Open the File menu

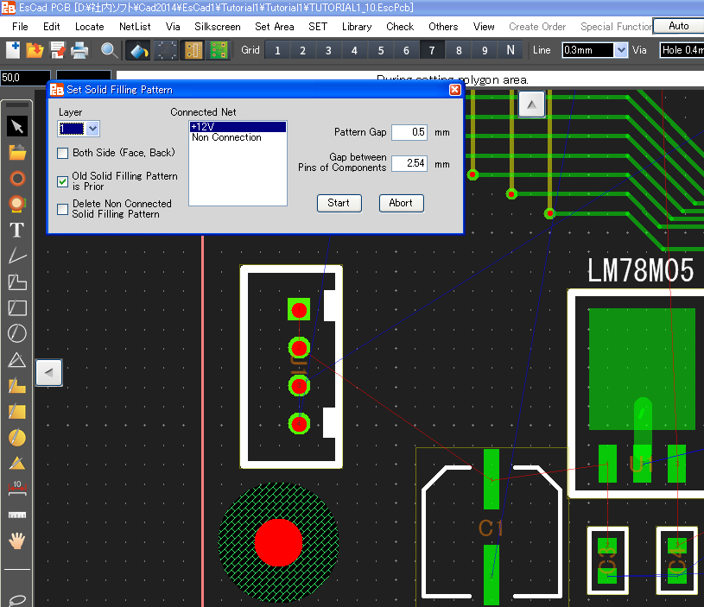tap(20, 27)
